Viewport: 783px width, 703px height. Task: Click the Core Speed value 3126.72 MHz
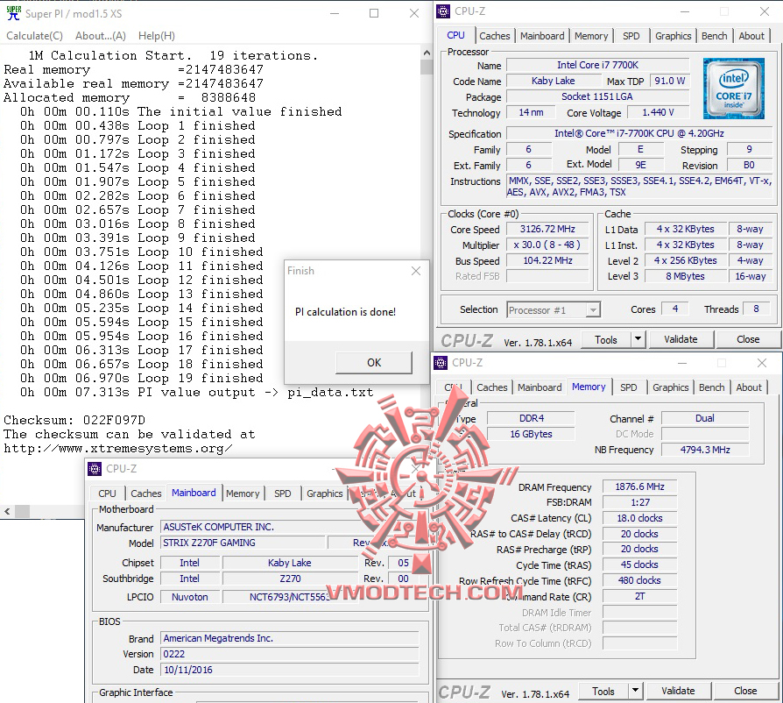pyautogui.click(x=547, y=230)
